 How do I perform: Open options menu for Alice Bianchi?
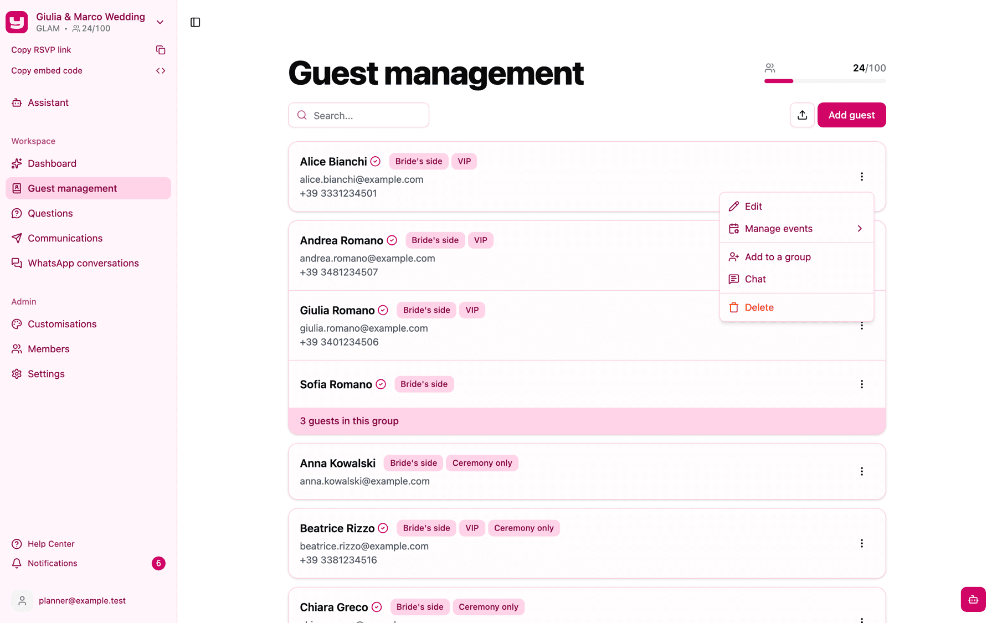click(x=862, y=177)
